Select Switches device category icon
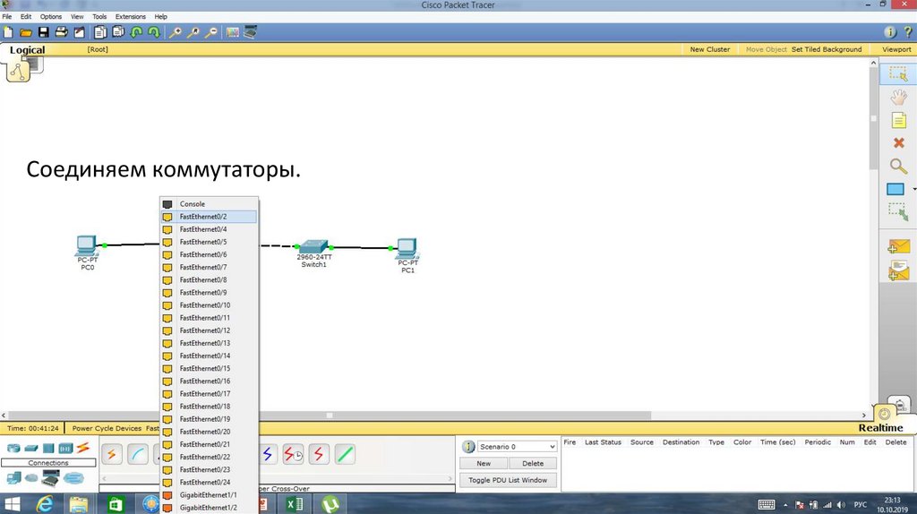 [x=31, y=449]
